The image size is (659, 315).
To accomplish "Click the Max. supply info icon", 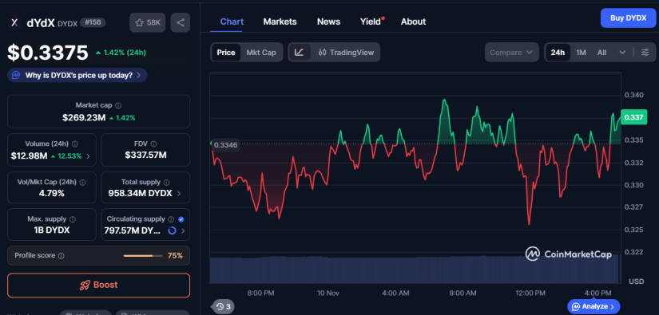I will pos(72,219).
